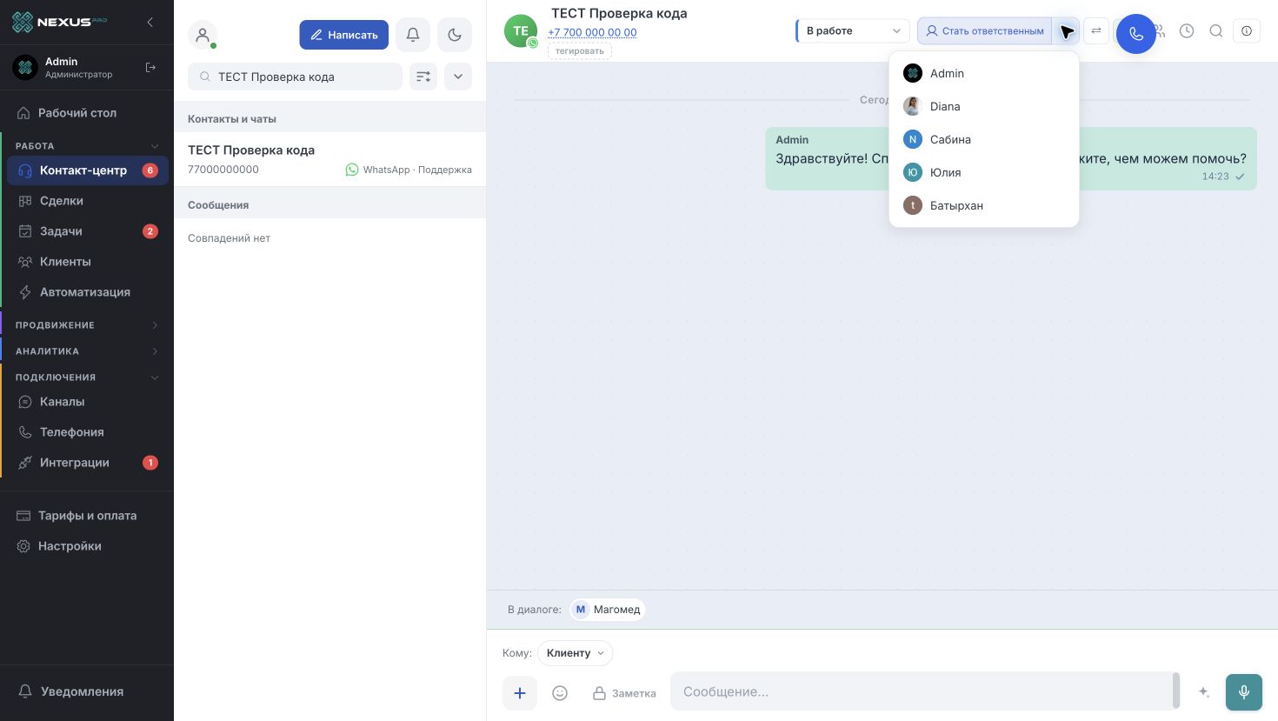Open Тарифы и оплата page

coord(87,516)
